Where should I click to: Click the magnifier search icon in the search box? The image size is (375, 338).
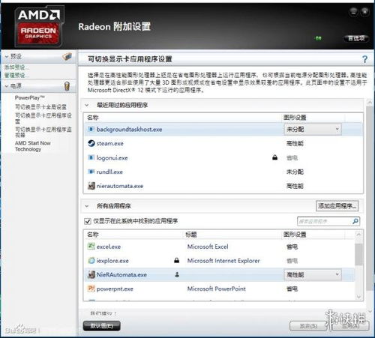tap(355, 221)
